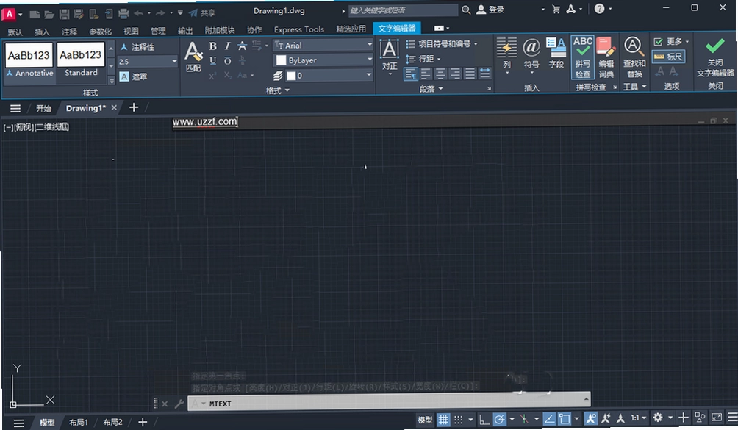Toggle Underline formatting

(x=212, y=60)
